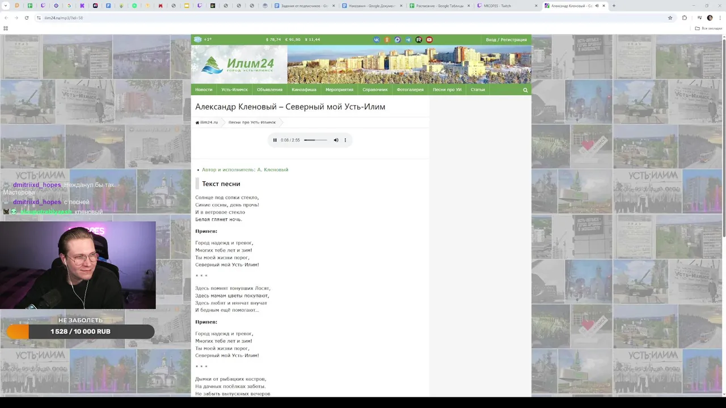
Task: Click lyric line 'Здесь помнят тонувших Лосят,'
Action: (x=233, y=288)
